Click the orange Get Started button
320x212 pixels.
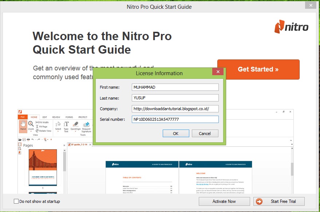pos(258,69)
